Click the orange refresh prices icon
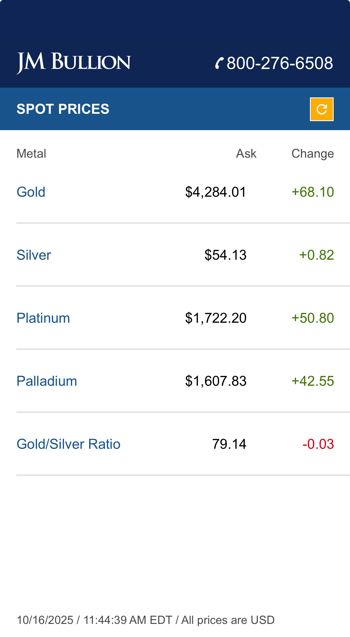350x637 pixels. coord(322,109)
